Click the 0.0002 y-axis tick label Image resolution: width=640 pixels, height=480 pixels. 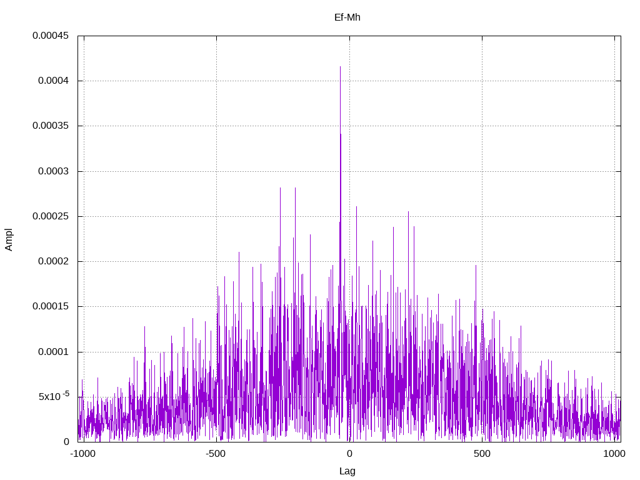[54, 261]
